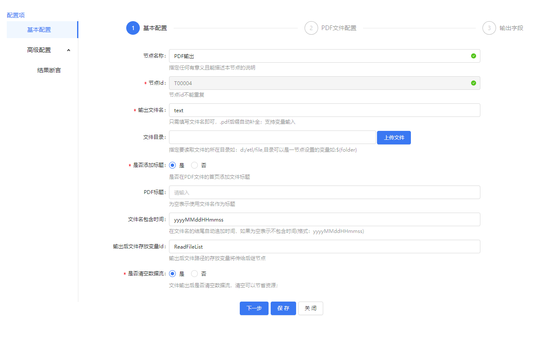Image resolution: width=560 pixels, height=338 pixels.
Task: Select 否 for 是否清空数据流
Action: (194, 274)
